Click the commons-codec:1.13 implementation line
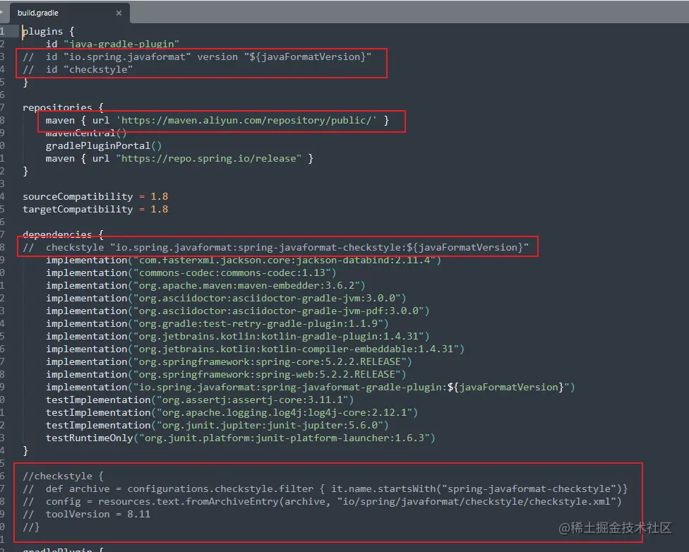Viewport: 689px width, 552px height. pos(191,273)
